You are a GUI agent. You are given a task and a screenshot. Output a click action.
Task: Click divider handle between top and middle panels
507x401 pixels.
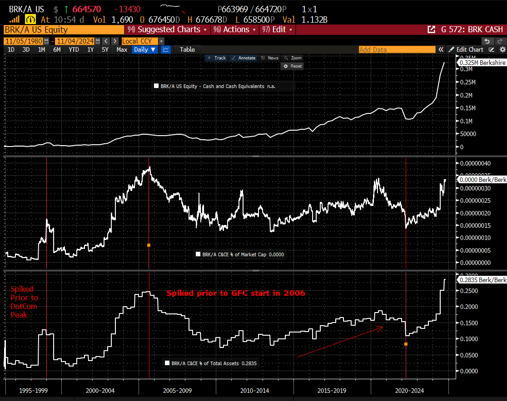tap(256, 156)
